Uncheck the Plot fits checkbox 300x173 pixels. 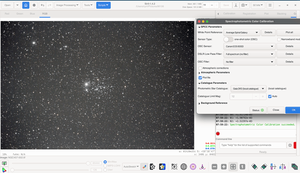(200, 78)
